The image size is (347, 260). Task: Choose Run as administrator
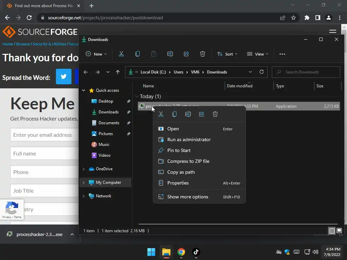[199, 139]
